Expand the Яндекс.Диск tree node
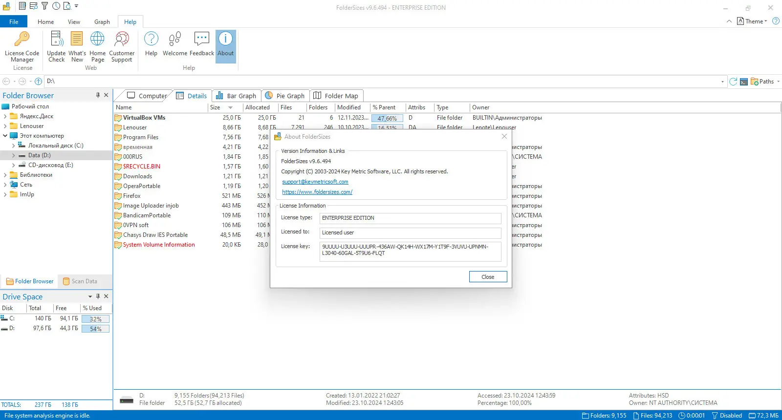Screen dimensions: 782x420 click(x=5, y=116)
